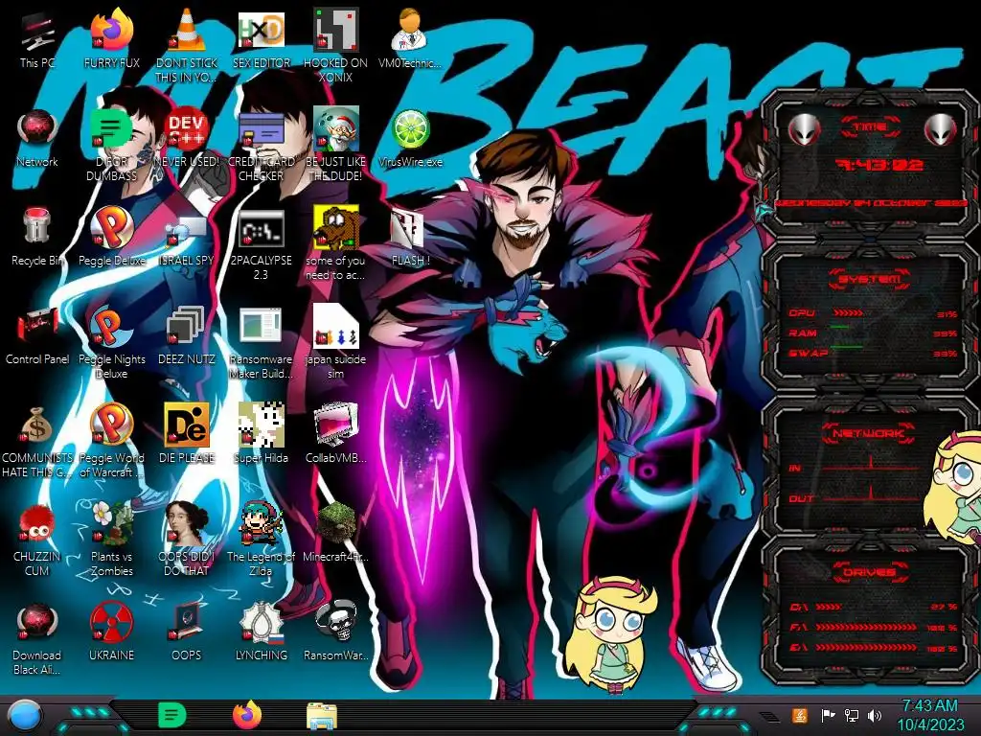Image resolution: width=981 pixels, height=736 pixels.
Task: Open the money bag shortcut icon
Action: (x=37, y=425)
